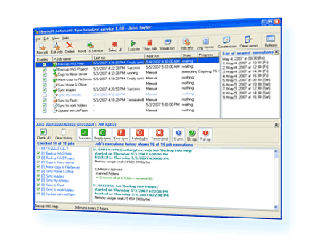This screenshot has height=239, width=319.
Task: Open the Edit menu
Action: tap(47, 38)
